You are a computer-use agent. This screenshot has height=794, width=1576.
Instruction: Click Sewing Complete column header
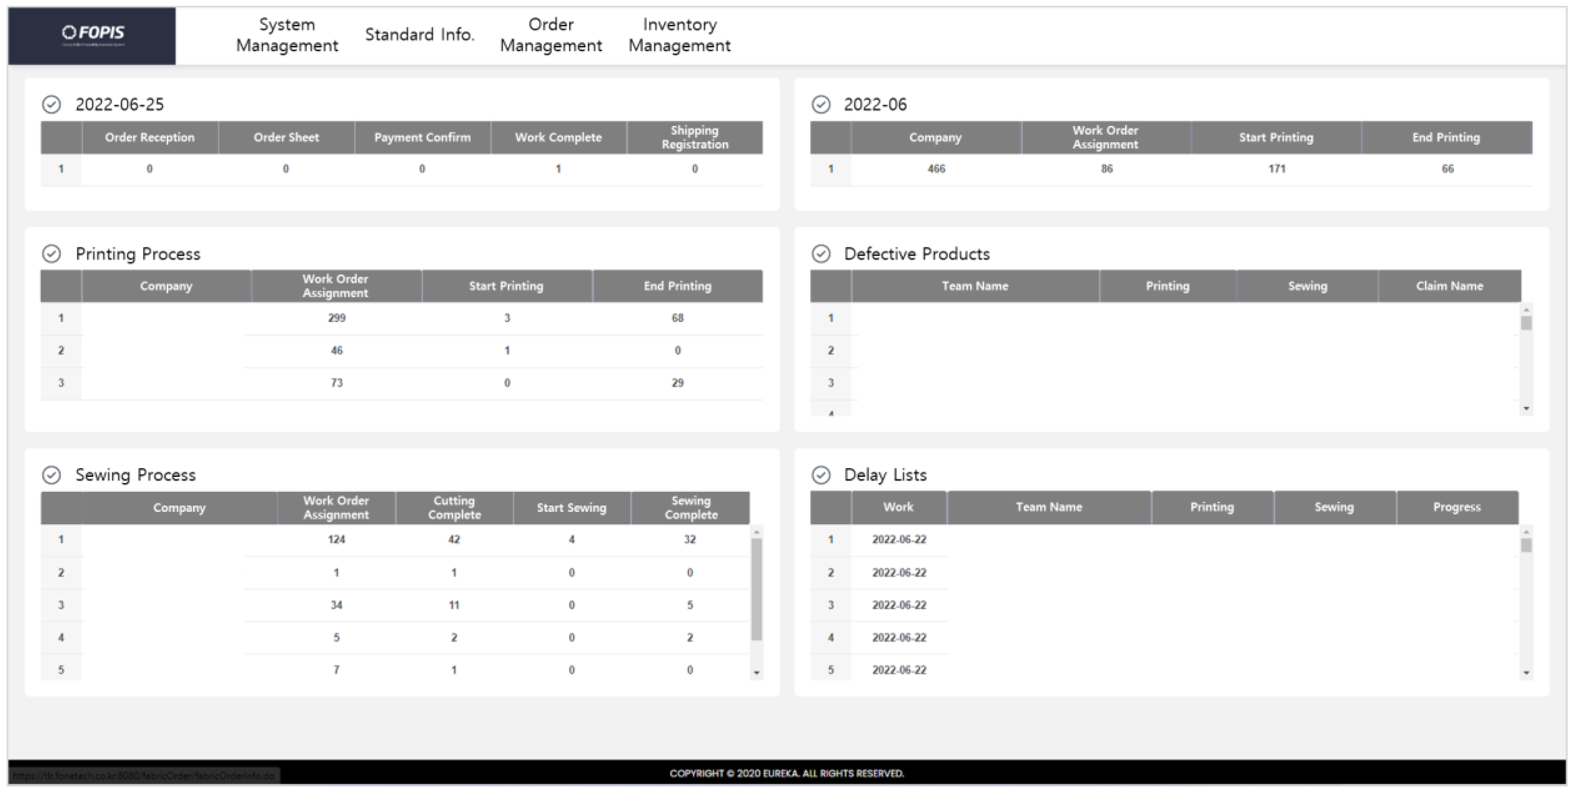[691, 507]
